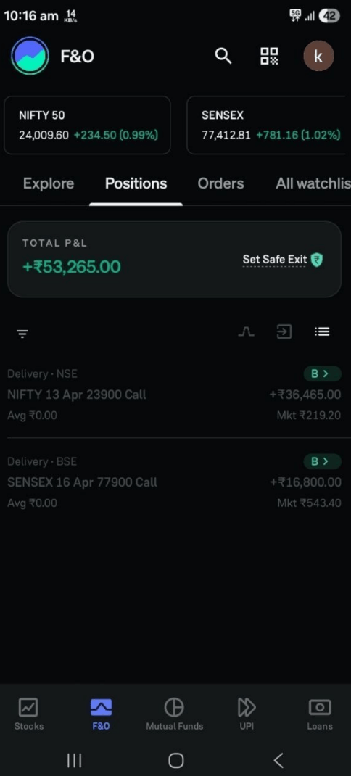Open the filter positions icon

(x=22, y=334)
